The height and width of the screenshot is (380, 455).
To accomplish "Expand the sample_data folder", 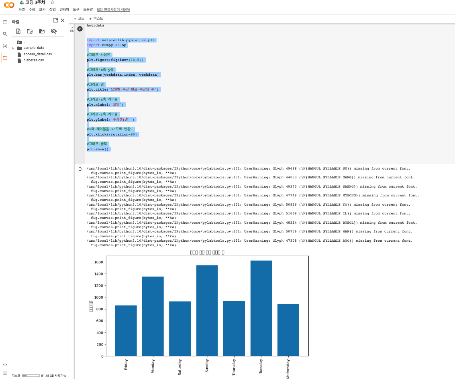I will (x=13, y=48).
